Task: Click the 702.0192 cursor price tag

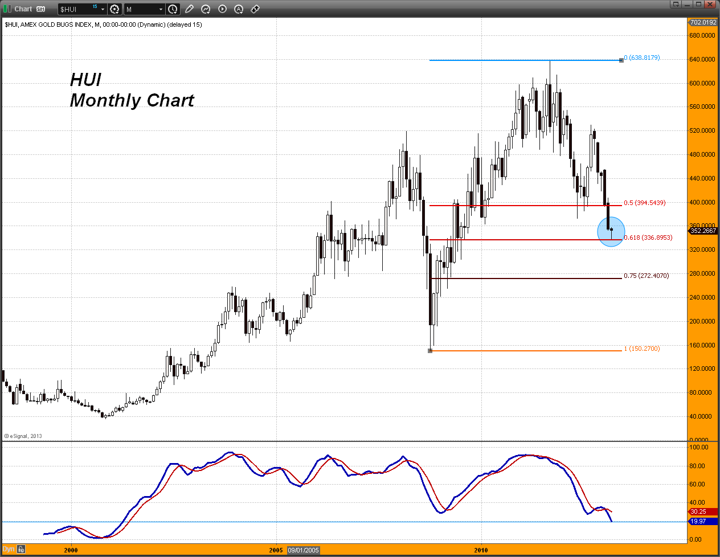Action: pyautogui.click(x=703, y=22)
